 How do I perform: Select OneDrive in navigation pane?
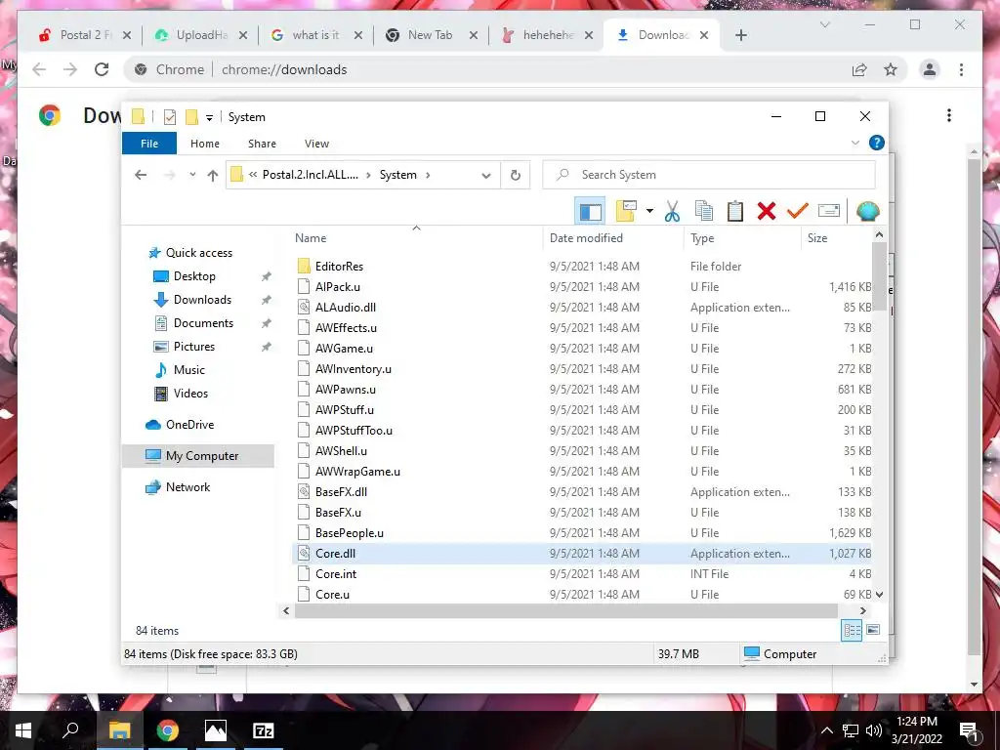[x=189, y=425]
